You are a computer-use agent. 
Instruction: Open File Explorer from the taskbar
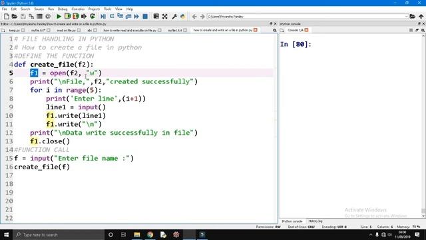[137, 235]
